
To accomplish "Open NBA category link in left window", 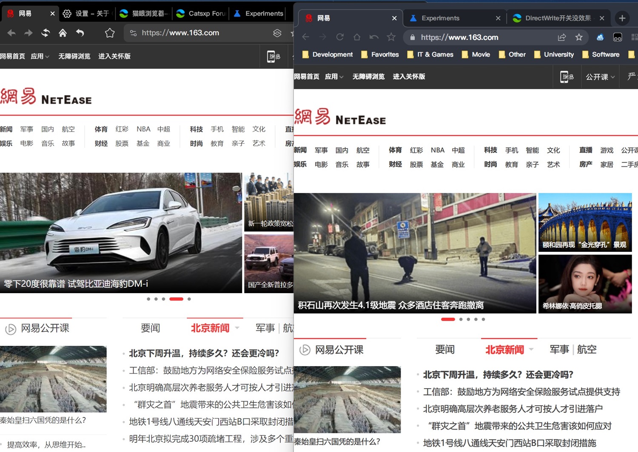I will (x=143, y=129).
